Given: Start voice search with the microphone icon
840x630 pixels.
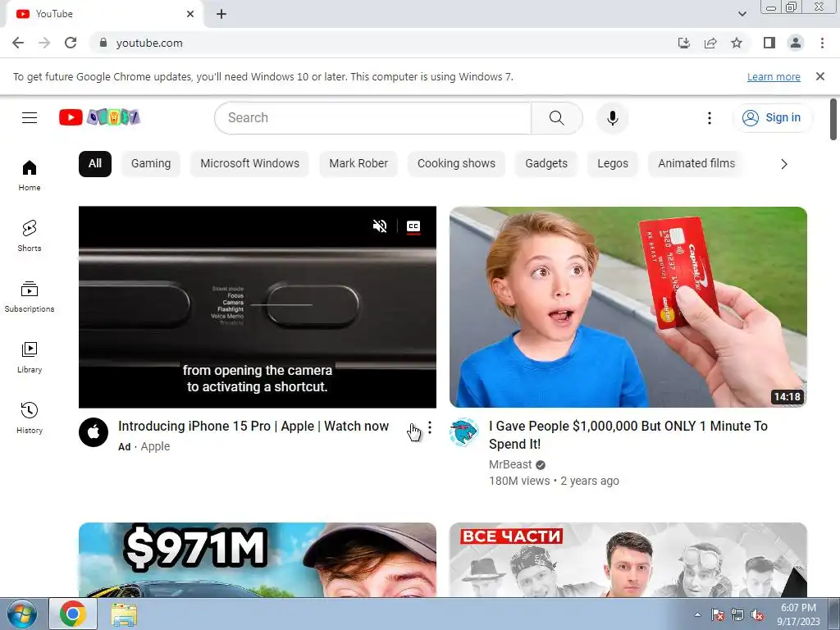Looking at the screenshot, I should pos(612,118).
